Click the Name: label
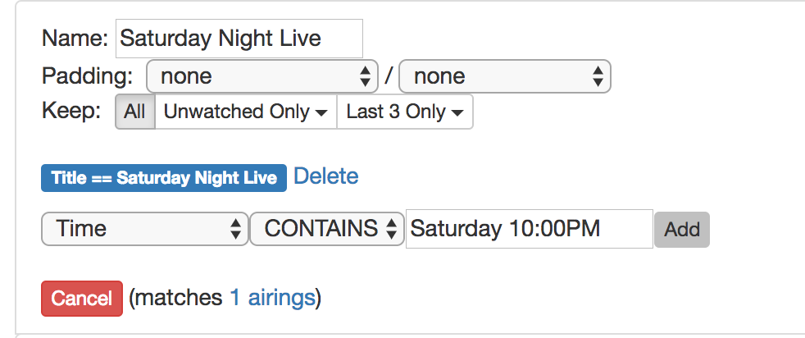The height and width of the screenshot is (338, 805). tap(75, 39)
